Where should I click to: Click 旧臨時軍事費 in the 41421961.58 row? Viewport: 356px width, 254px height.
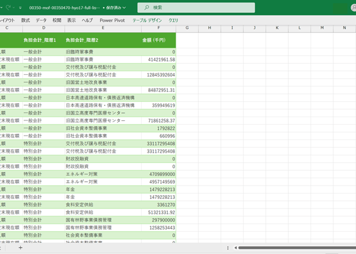(x=79, y=59)
